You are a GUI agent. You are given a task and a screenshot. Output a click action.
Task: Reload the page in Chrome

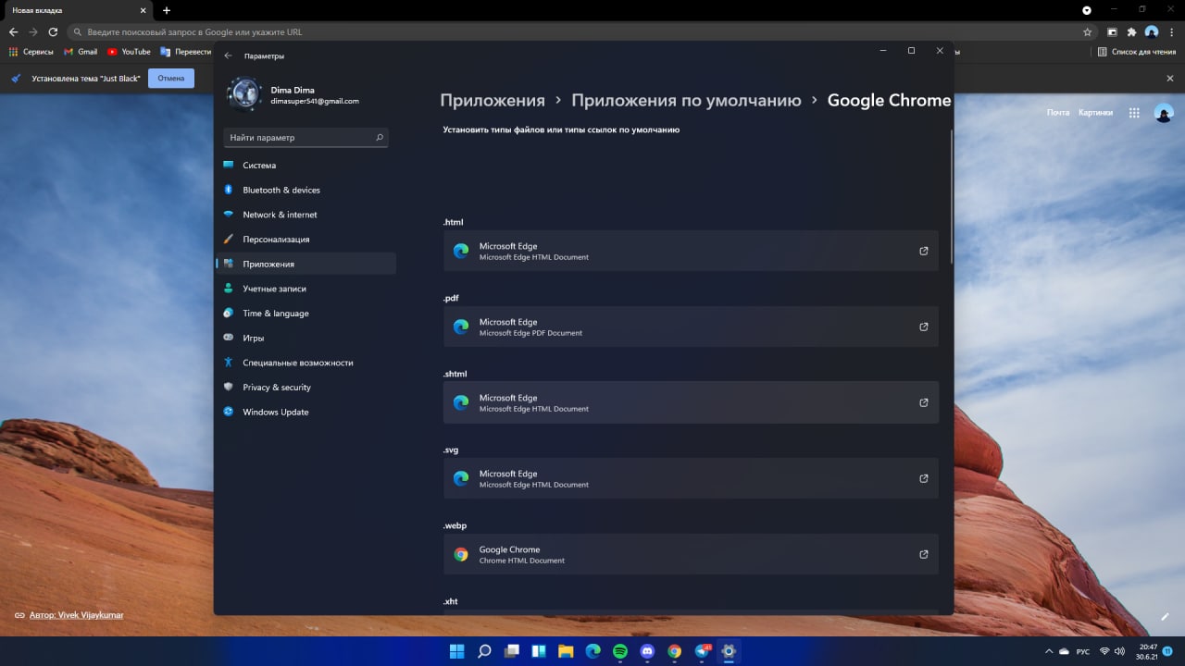coord(53,31)
